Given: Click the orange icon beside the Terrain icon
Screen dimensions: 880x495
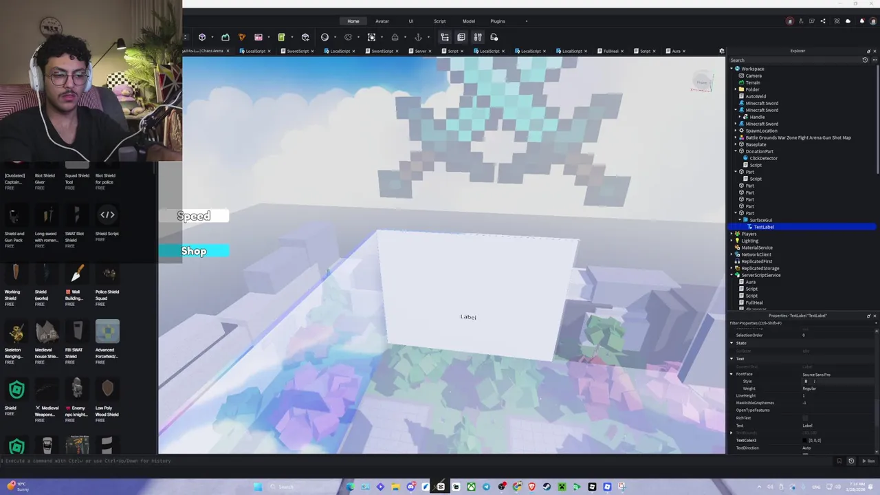Looking at the screenshot, I should pyautogui.click(x=241, y=37).
